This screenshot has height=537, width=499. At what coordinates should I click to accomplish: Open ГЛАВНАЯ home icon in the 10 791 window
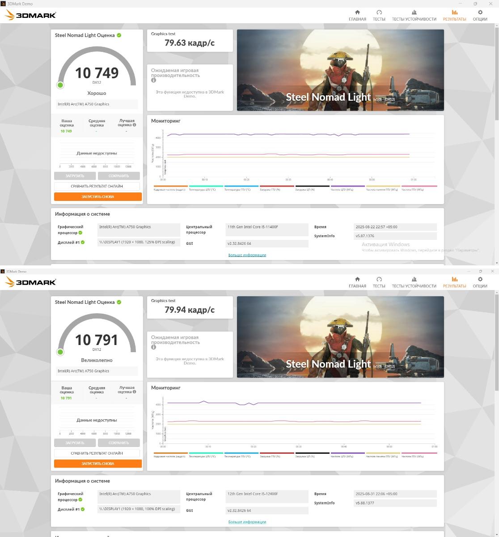tap(357, 279)
